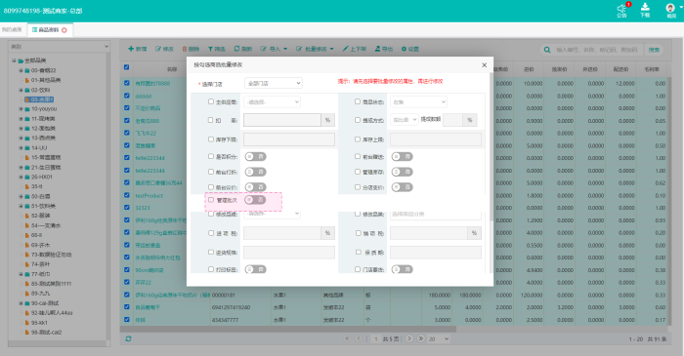The width and height of the screenshot is (684, 356).
Task: Expand the 批量修改 dropdown in toolbar
Action: click(x=315, y=49)
